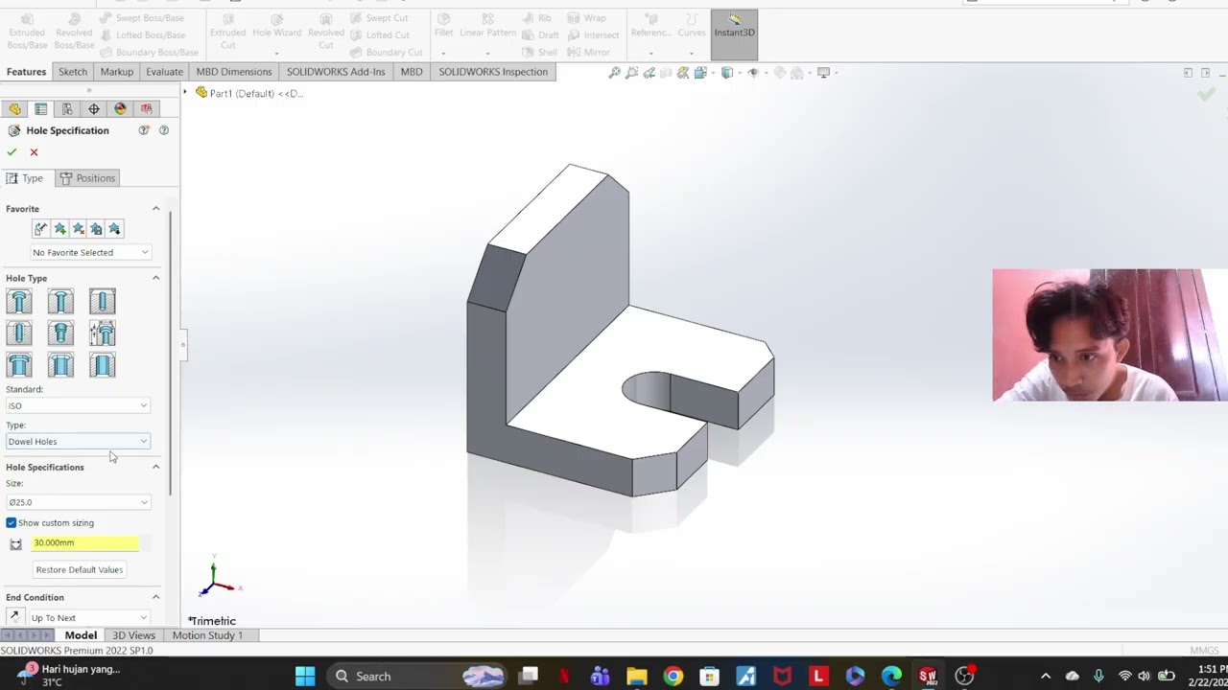This screenshot has height=690, width=1228.
Task: Expand the Part1 flyout tree arrow
Action: [186, 92]
